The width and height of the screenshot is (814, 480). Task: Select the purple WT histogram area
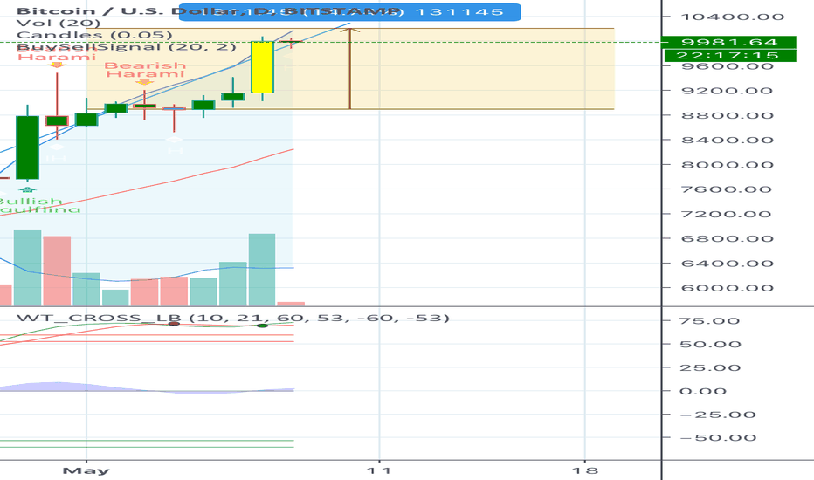click(x=57, y=387)
